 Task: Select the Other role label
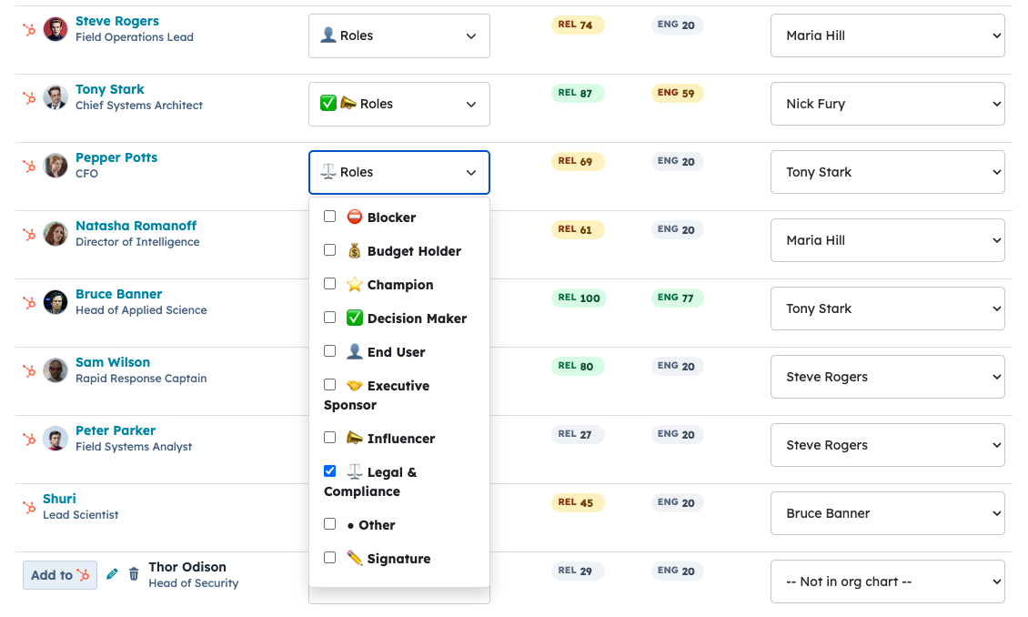click(x=377, y=525)
